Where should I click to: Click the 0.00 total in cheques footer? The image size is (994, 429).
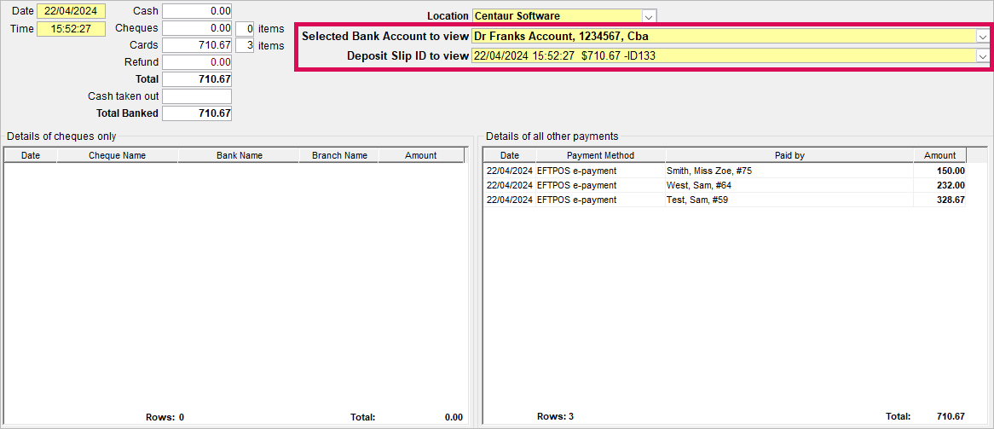[x=454, y=418]
